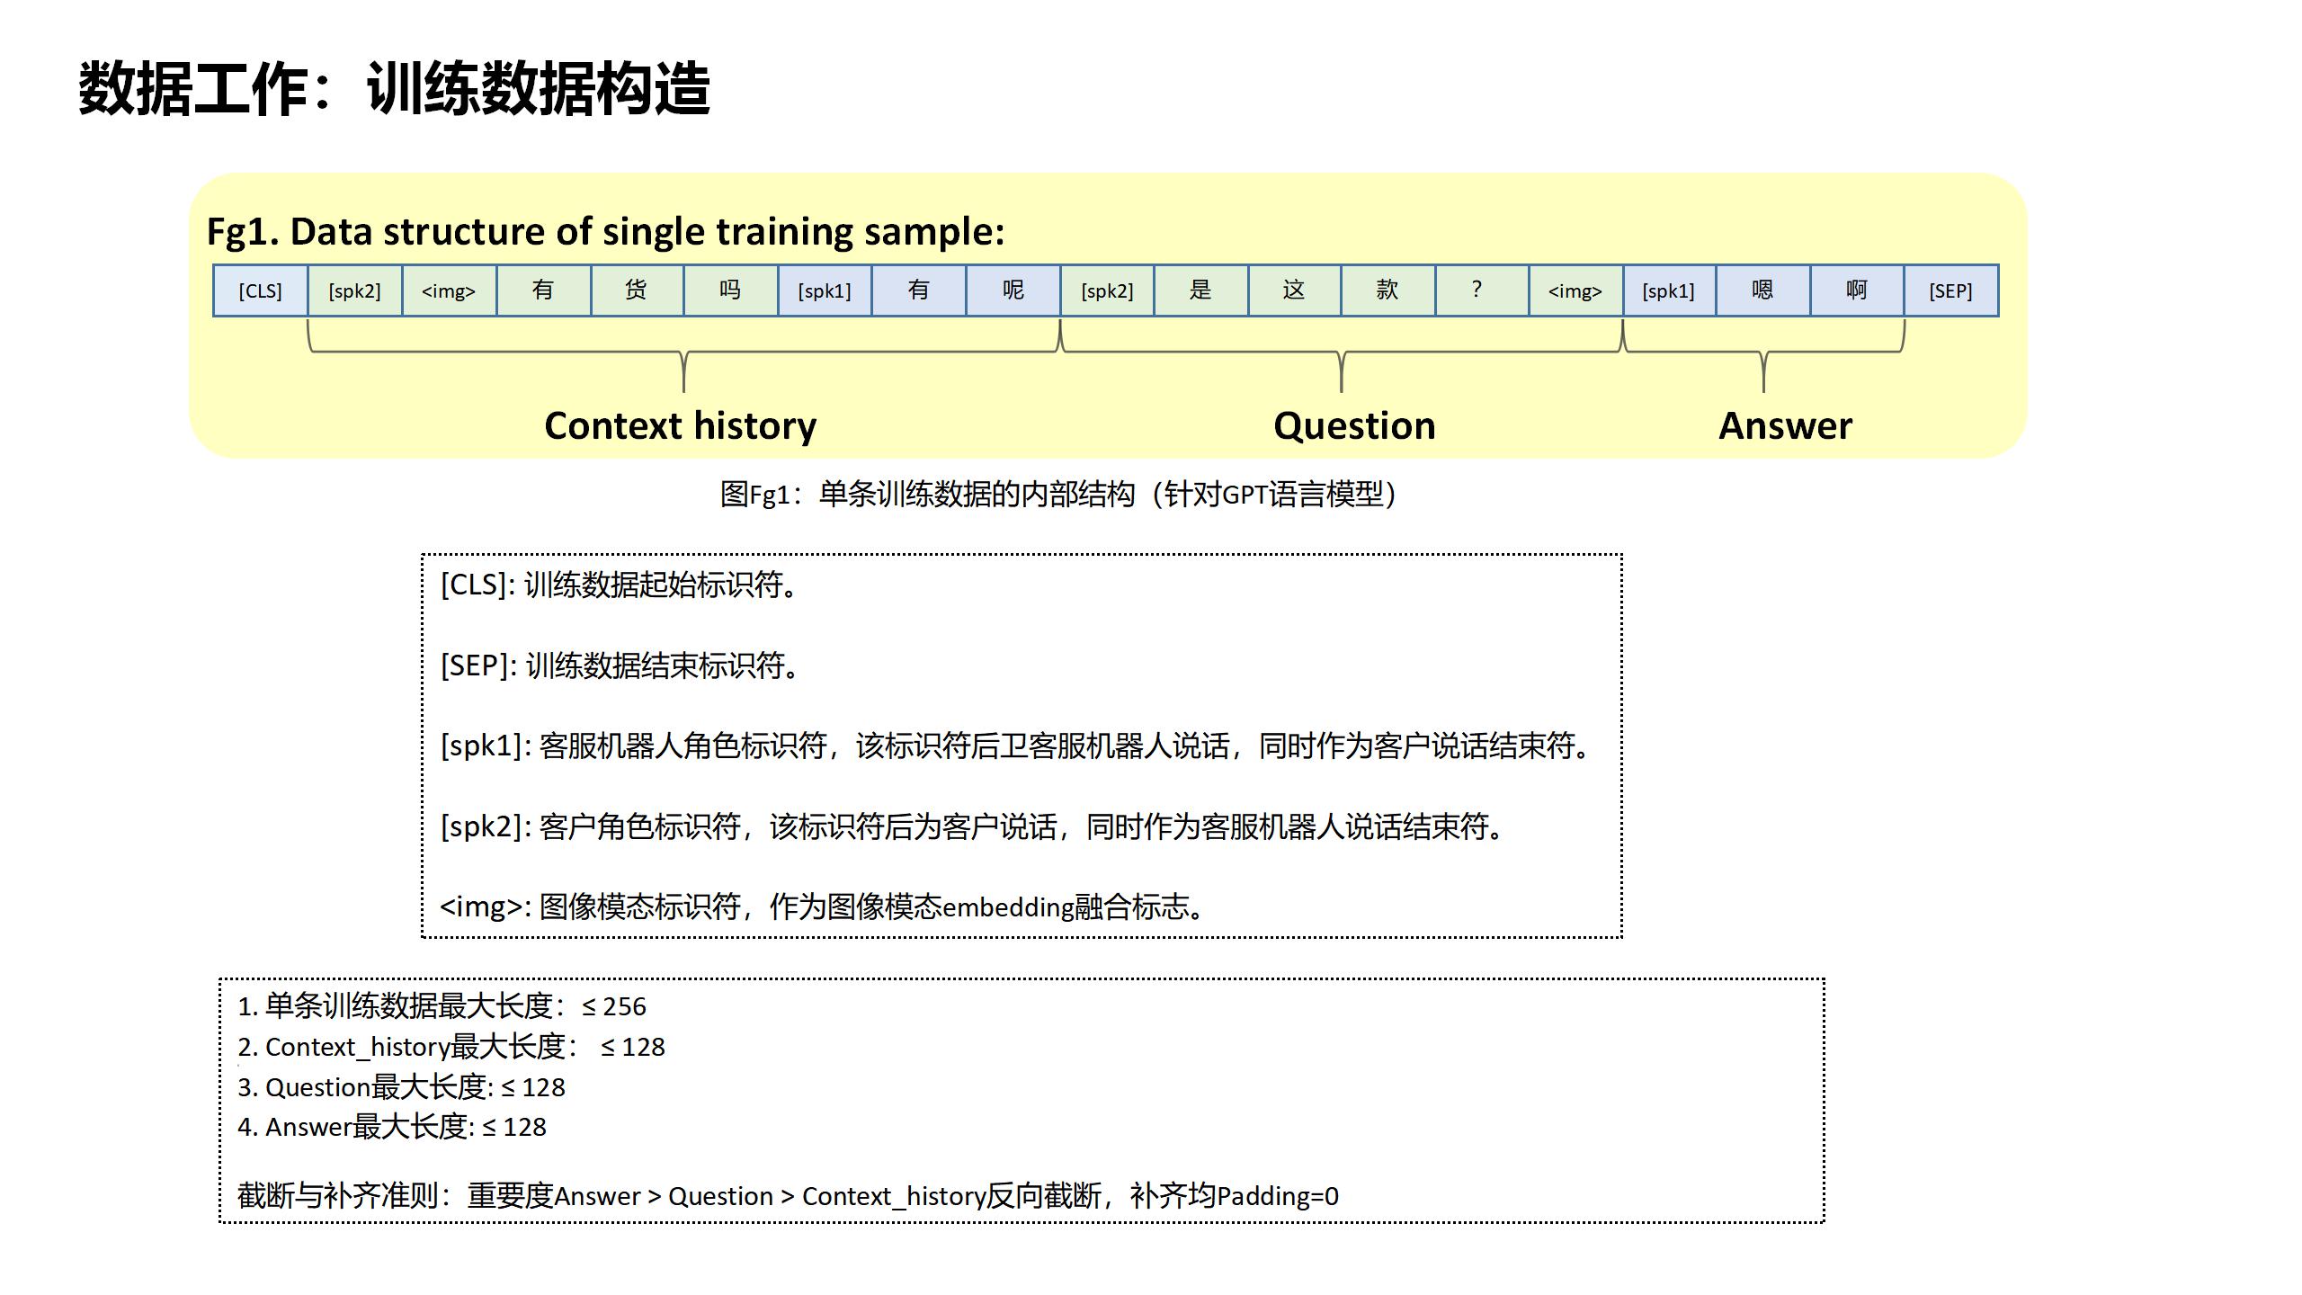Click the [CLS] definition line

point(619,585)
